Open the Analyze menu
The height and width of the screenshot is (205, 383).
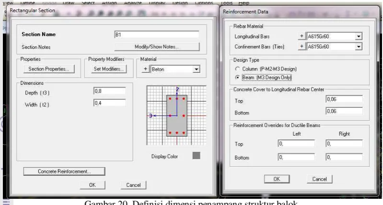(x=133, y=3)
